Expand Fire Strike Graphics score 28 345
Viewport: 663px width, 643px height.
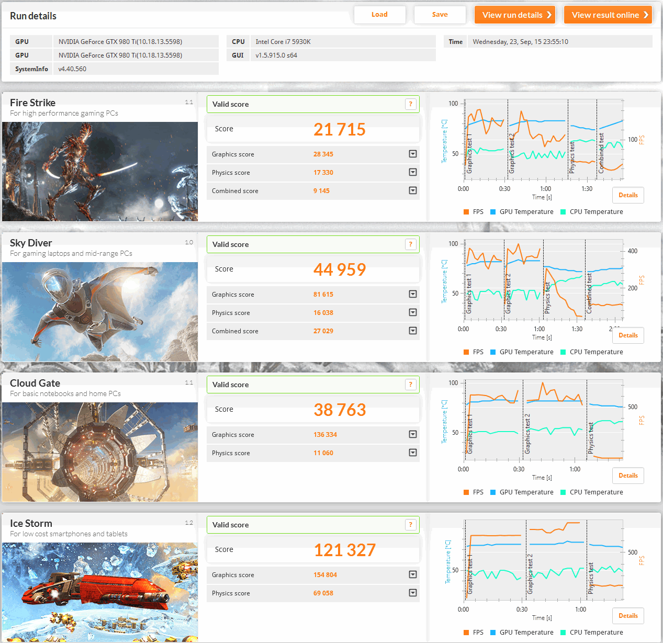pyautogui.click(x=413, y=154)
